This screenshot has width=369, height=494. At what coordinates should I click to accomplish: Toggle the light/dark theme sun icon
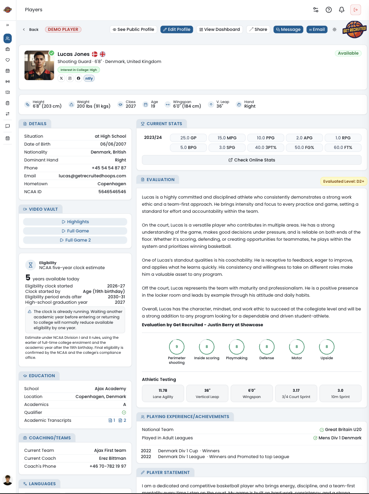[x=334, y=29]
